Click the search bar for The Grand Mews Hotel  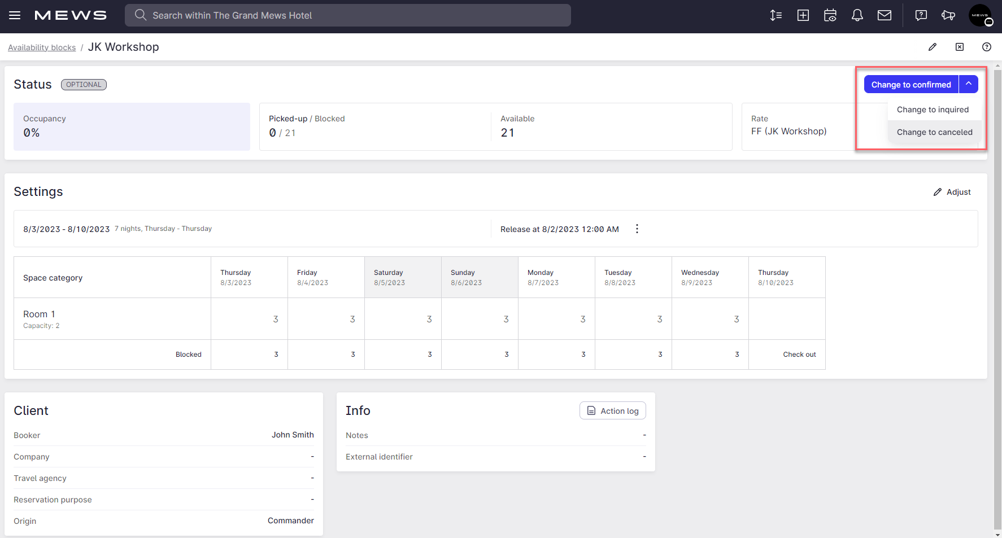tap(347, 15)
